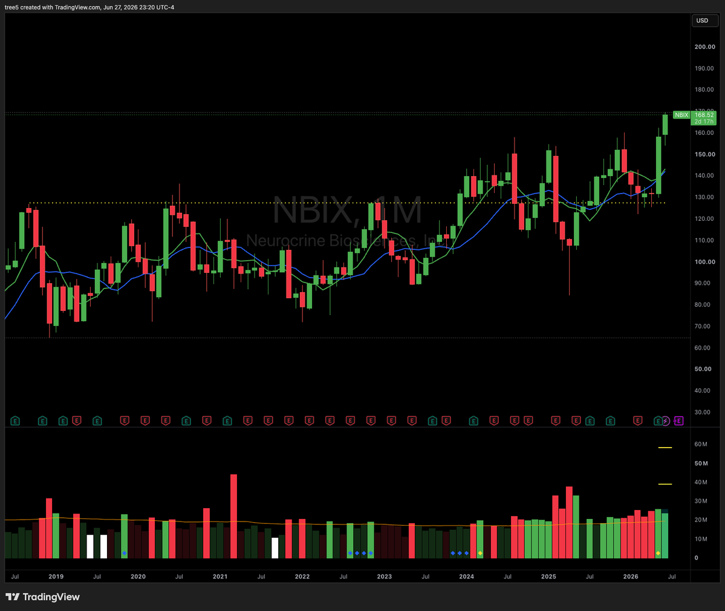Click the white volume bar just before 2022
The width and height of the screenshot is (725, 611).
tap(275, 548)
